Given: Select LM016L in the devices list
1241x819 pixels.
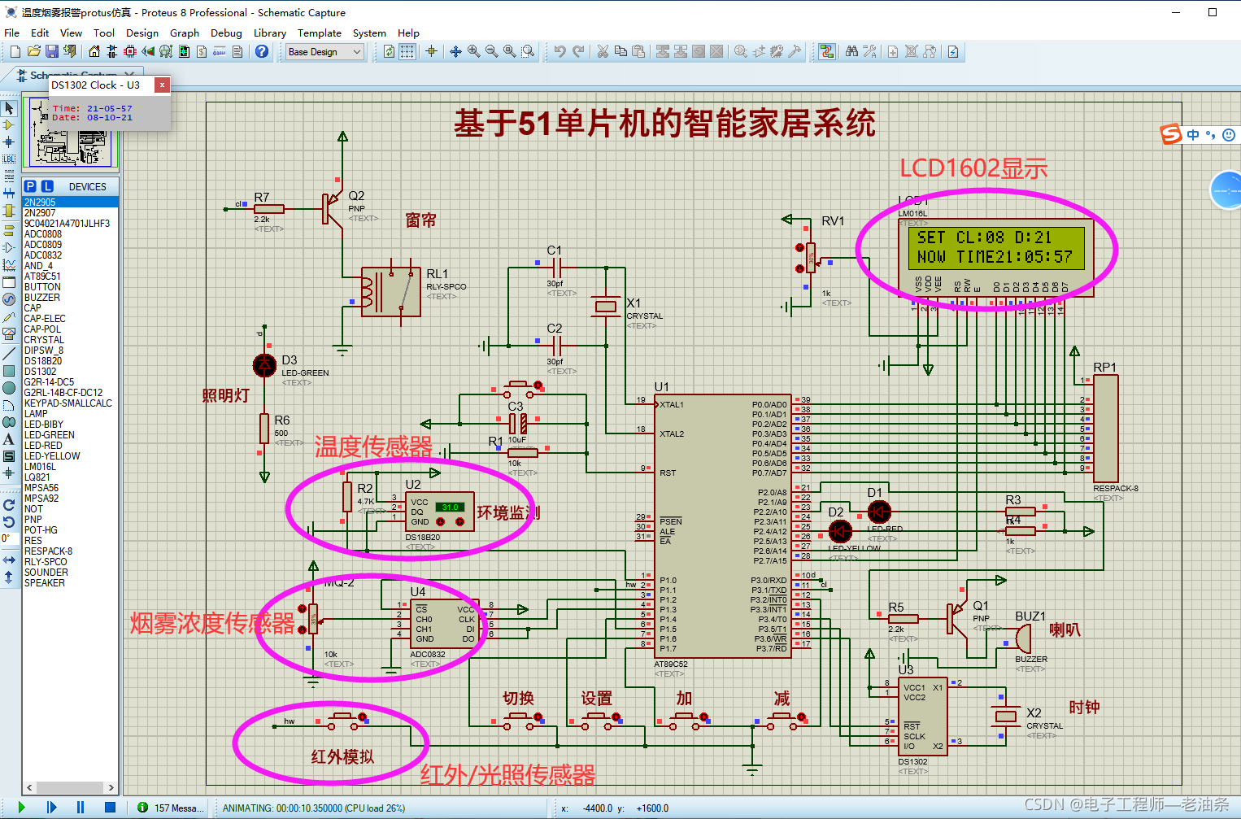Looking at the screenshot, I should click(70, 466).
